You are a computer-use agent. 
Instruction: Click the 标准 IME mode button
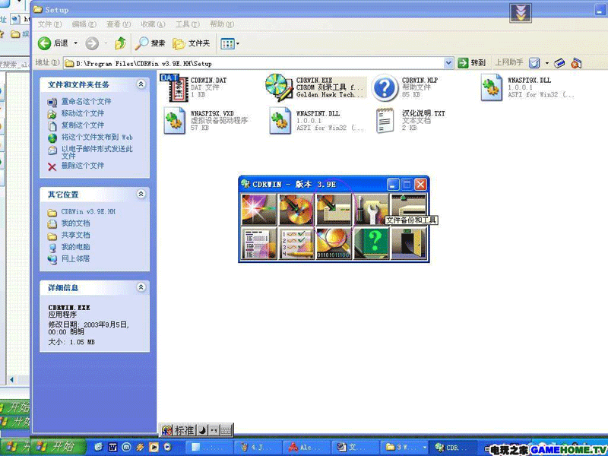(184, 429)
